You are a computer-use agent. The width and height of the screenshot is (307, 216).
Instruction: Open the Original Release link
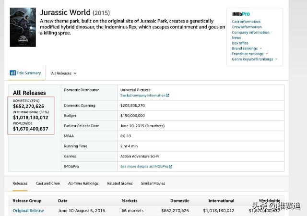[x=28, y=211]
